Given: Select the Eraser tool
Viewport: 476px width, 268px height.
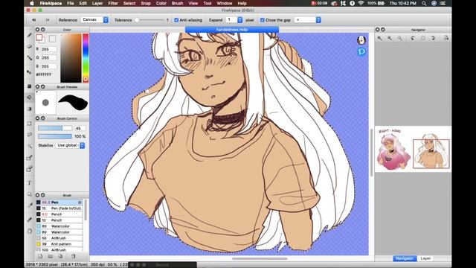Looking at the screenshot, I should (x=30, y=46).
